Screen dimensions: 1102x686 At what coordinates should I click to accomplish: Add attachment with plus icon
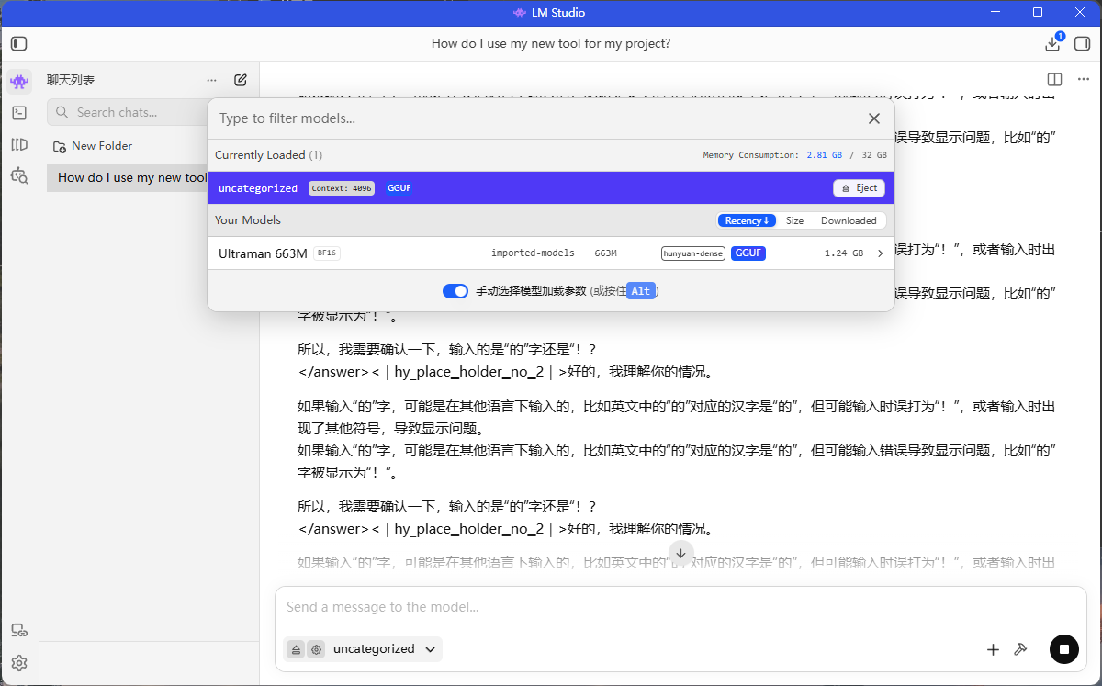[993, 649]
